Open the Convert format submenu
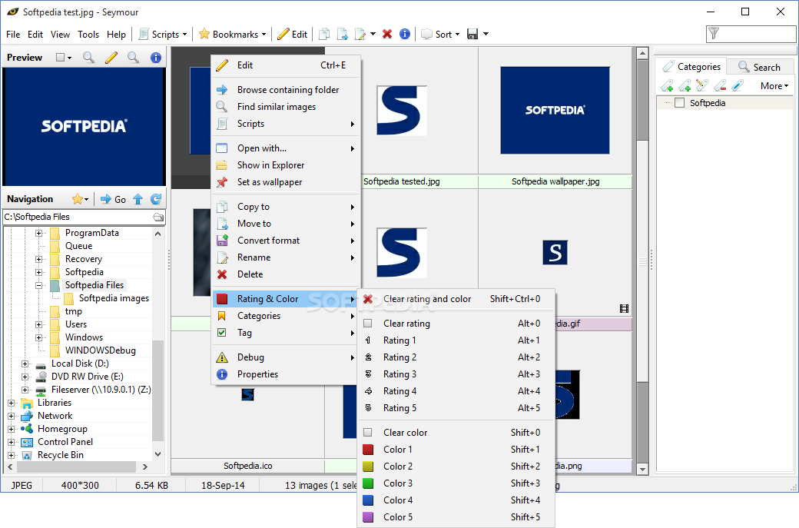The image size is (799, 528). tap(286, 241)
